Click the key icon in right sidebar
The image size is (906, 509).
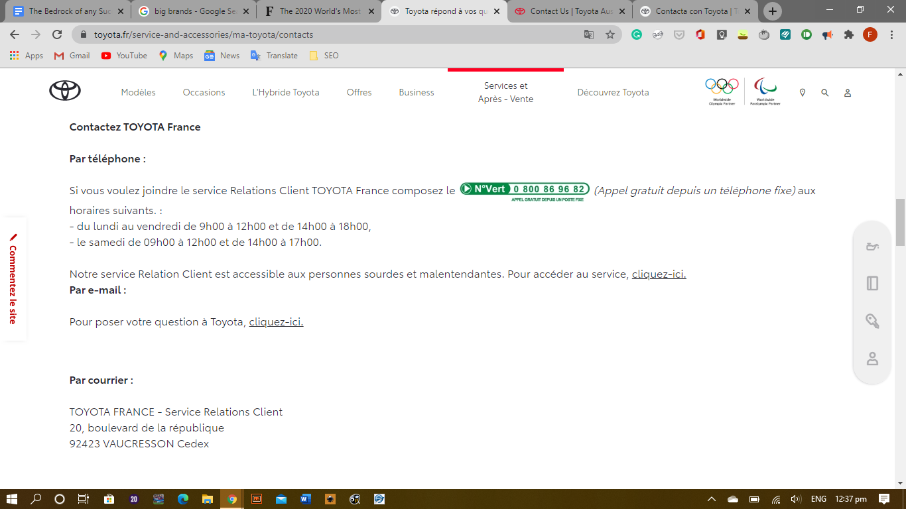[x=872, y=321]
